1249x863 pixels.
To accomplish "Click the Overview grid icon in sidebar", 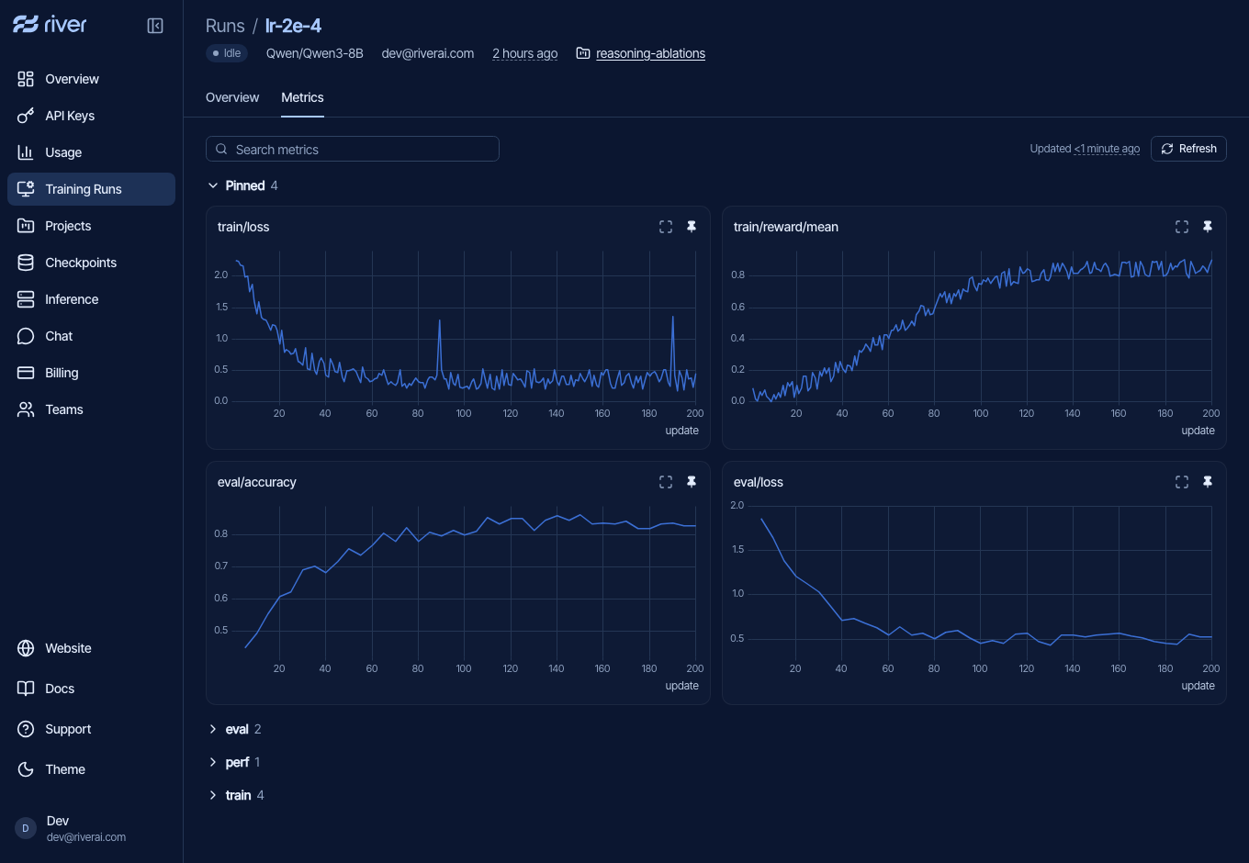I will [26, 79].
